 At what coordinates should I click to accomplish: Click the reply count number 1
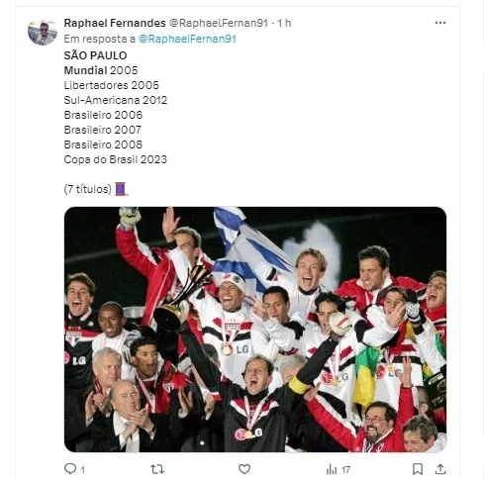[82, 469]
